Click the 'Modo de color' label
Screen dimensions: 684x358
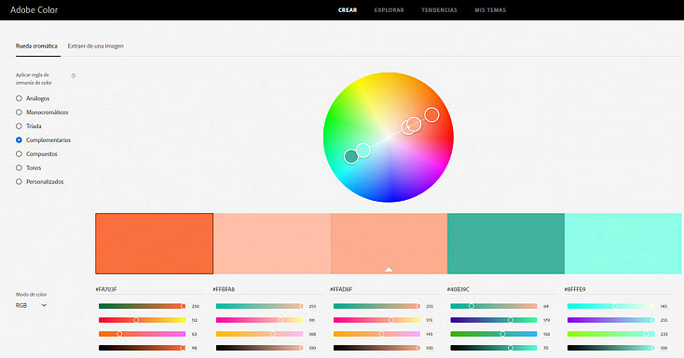32,295
